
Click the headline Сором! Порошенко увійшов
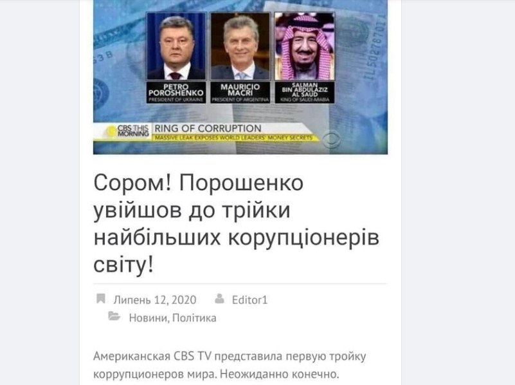237,223
